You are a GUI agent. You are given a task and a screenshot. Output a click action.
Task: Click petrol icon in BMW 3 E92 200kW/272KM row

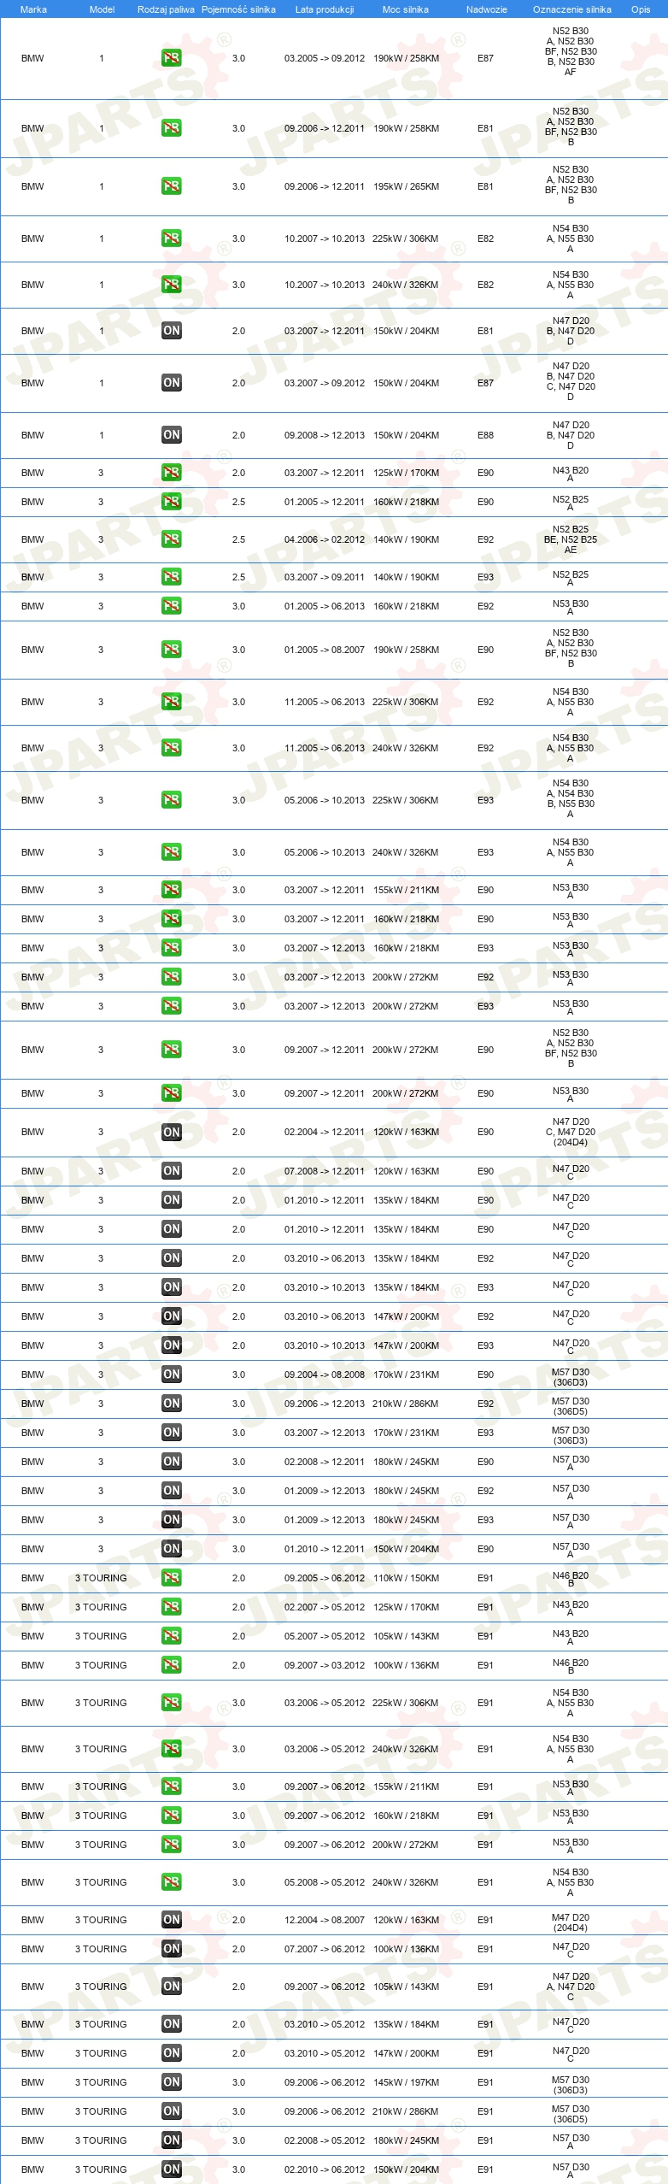click(172, 977)
